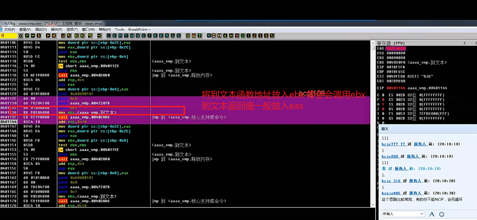Select the EBX register value 00403090
Viewport: 477px width, 220px height.
click(x=396, y=62)
